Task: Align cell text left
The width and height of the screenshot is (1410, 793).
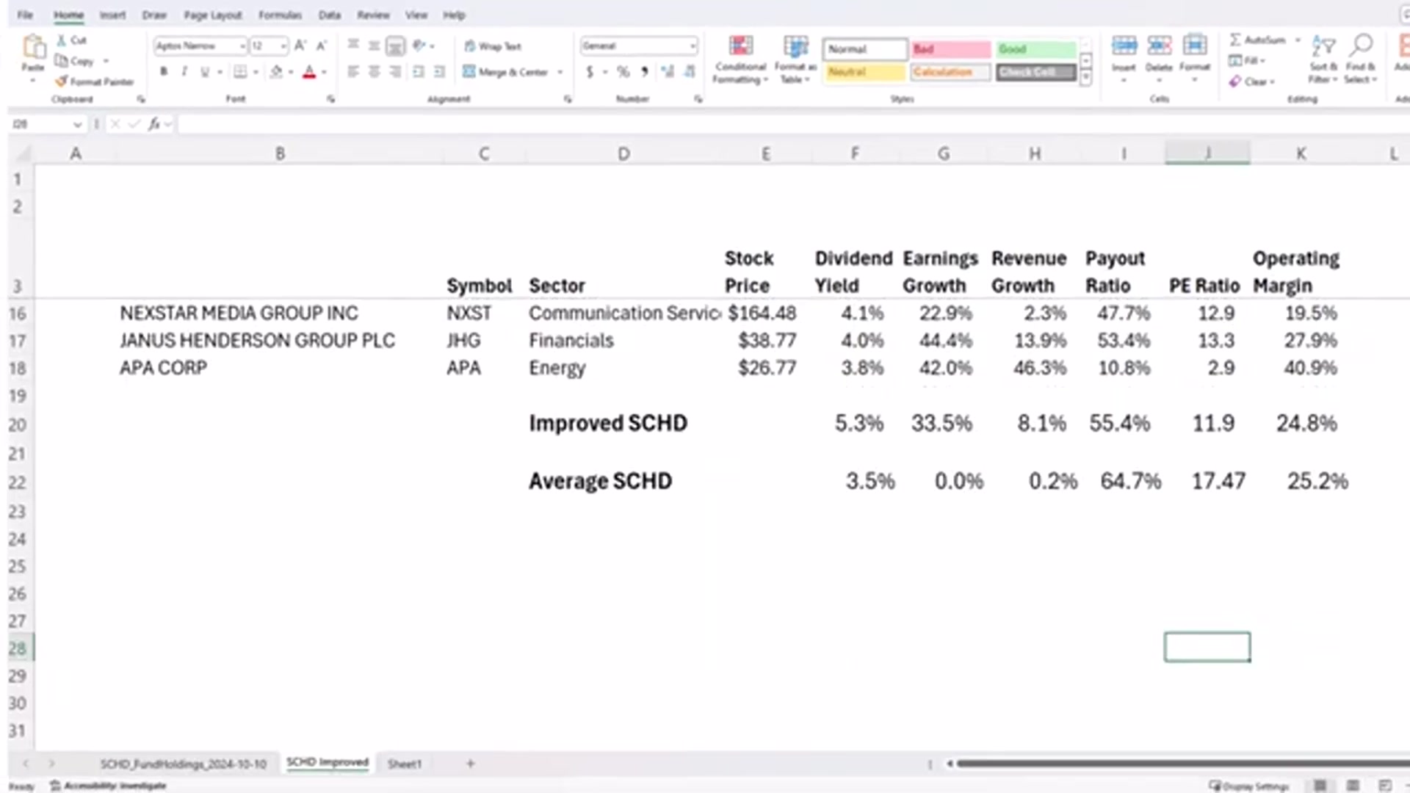Action: (x=353, y=71)
